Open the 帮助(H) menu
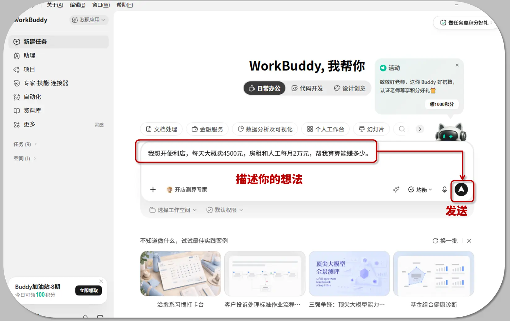This screenshot has height=321, width=510. pos(125,5)
